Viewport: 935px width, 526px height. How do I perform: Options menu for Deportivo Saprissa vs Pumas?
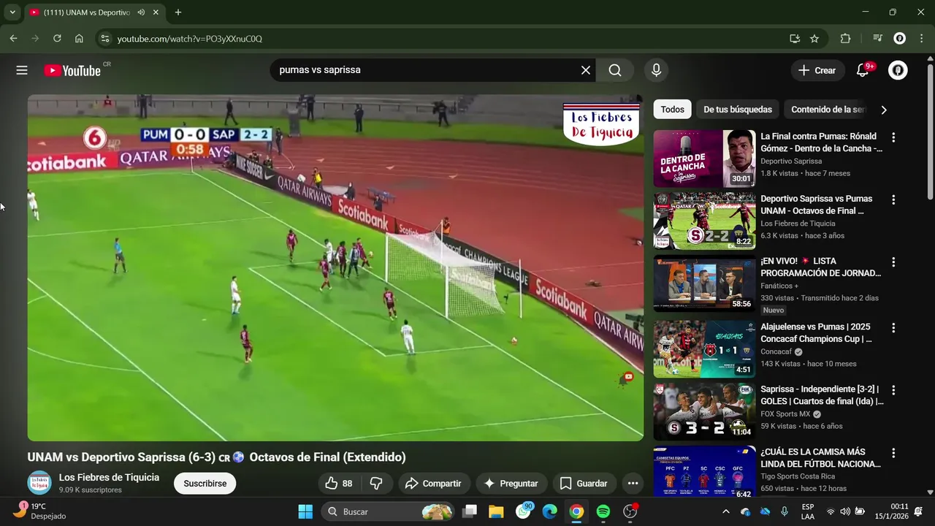point(893,199)
